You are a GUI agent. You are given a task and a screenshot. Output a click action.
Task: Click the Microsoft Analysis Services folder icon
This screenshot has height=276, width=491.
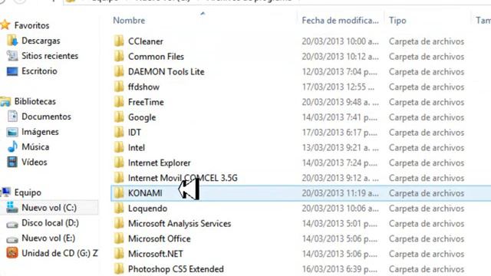[119, 223]
